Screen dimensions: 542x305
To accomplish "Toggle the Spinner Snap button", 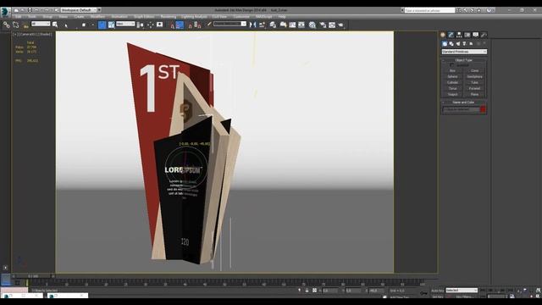I will click(197, 25).
